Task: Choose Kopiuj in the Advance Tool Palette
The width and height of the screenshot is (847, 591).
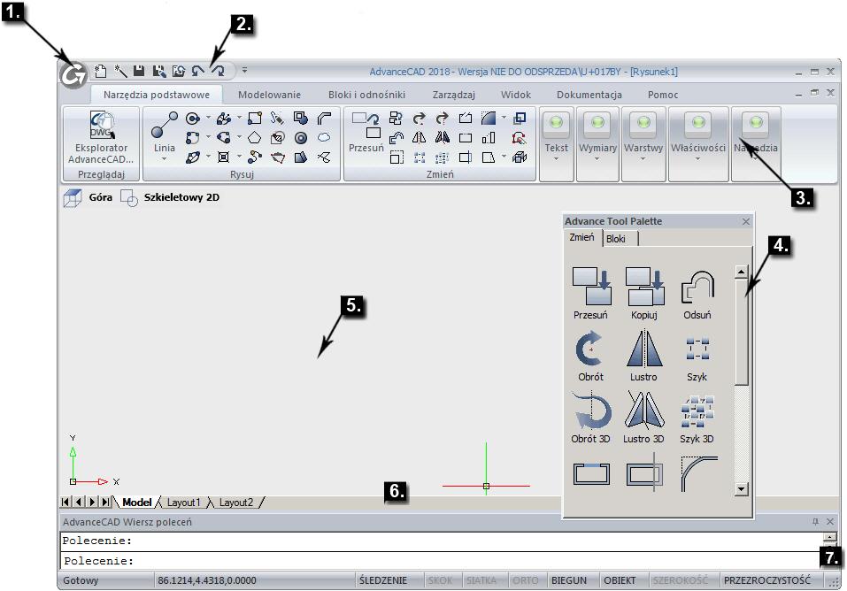Action: click(x=644, y=294)
